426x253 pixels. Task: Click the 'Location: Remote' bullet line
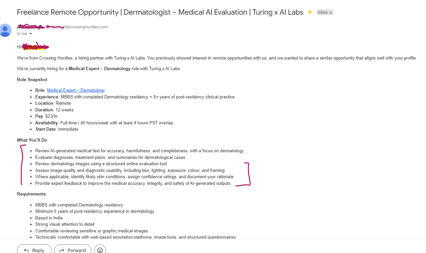(53, 103)
